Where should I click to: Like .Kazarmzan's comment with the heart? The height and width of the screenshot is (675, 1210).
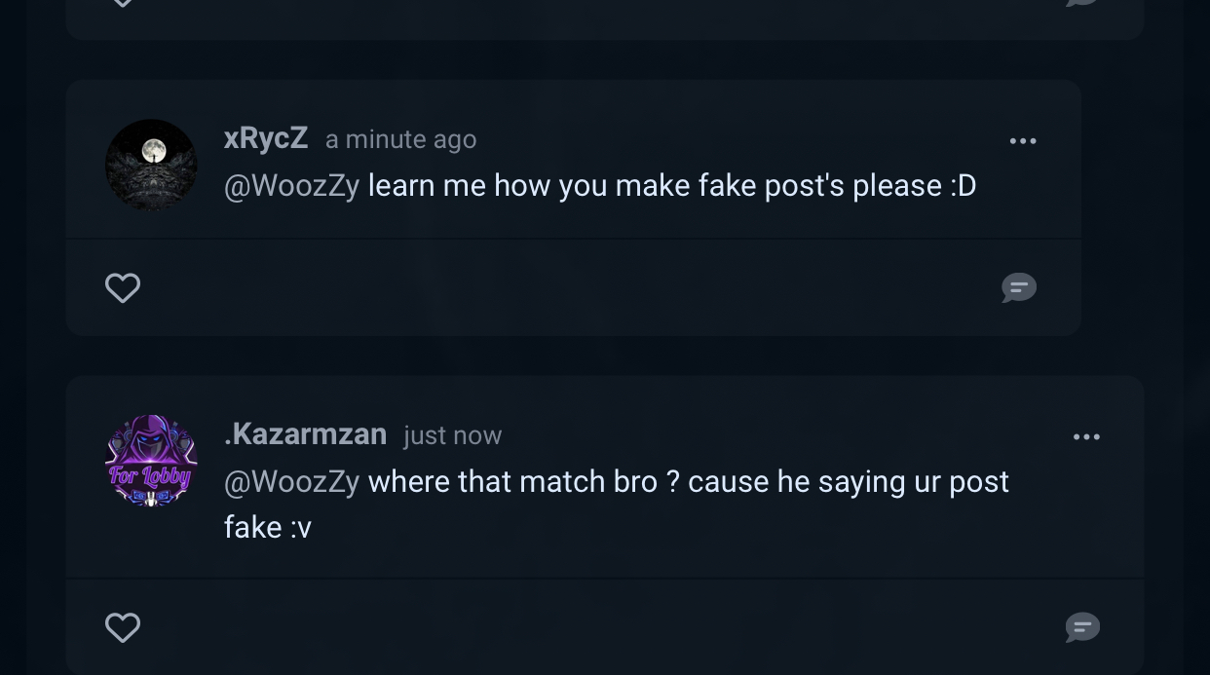pyautogui.click(x=123, y=627)
